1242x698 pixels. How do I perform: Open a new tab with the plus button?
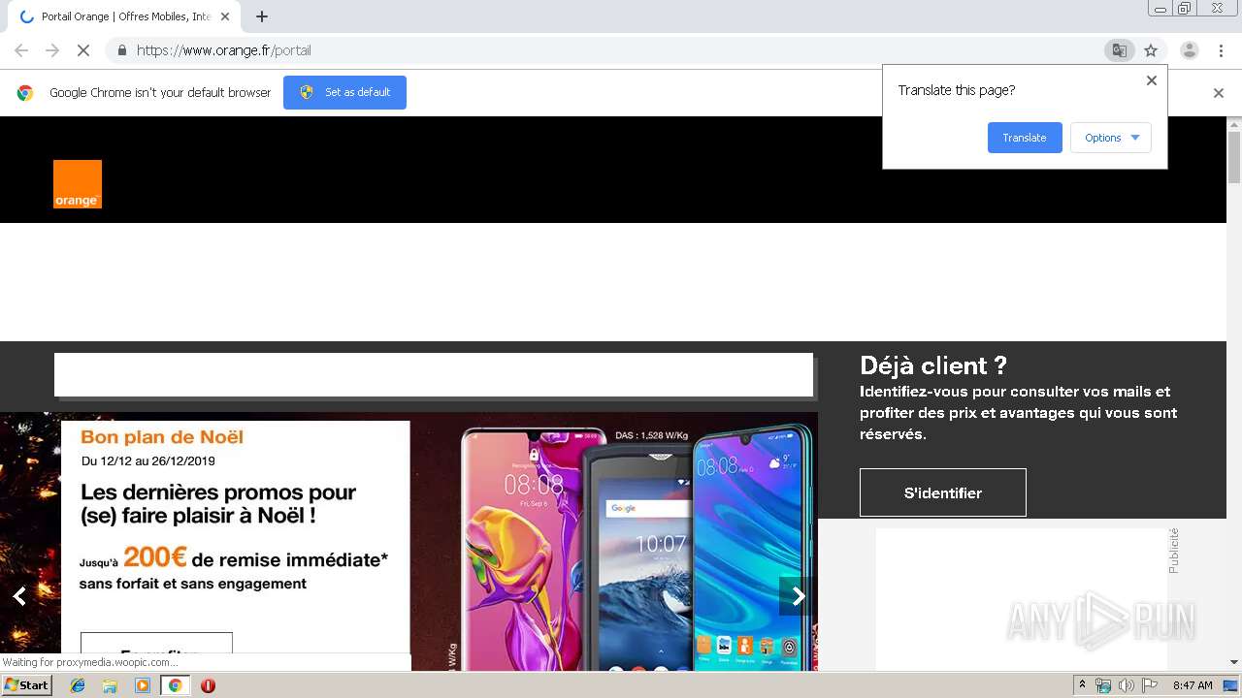(x=262, y=16)
